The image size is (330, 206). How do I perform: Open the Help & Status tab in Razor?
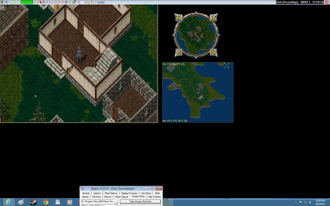pyautogui.click(x=154, y=197)
